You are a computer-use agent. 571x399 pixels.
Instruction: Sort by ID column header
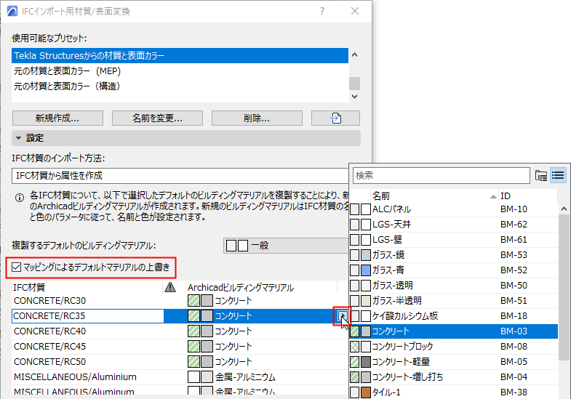point(527,196)
